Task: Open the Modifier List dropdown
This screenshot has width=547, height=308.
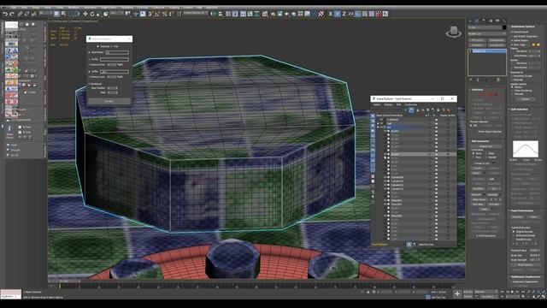Action: coord(486,34)
